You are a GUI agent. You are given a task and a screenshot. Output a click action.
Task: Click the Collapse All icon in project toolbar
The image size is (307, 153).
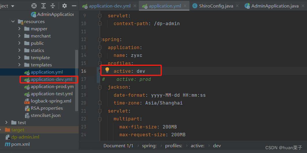tap(53, 6)
